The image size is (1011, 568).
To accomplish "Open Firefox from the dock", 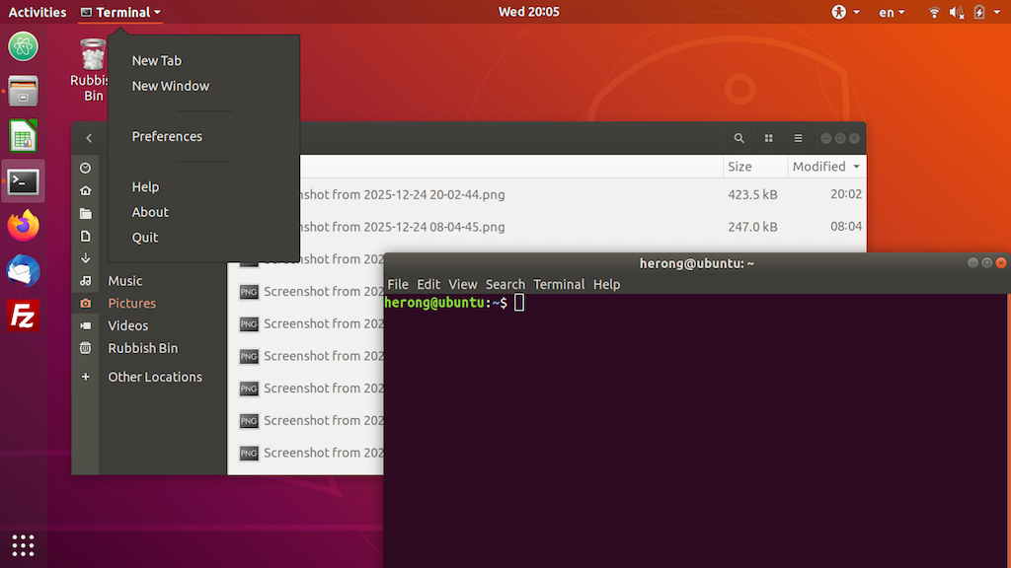I will pos(22,225).
